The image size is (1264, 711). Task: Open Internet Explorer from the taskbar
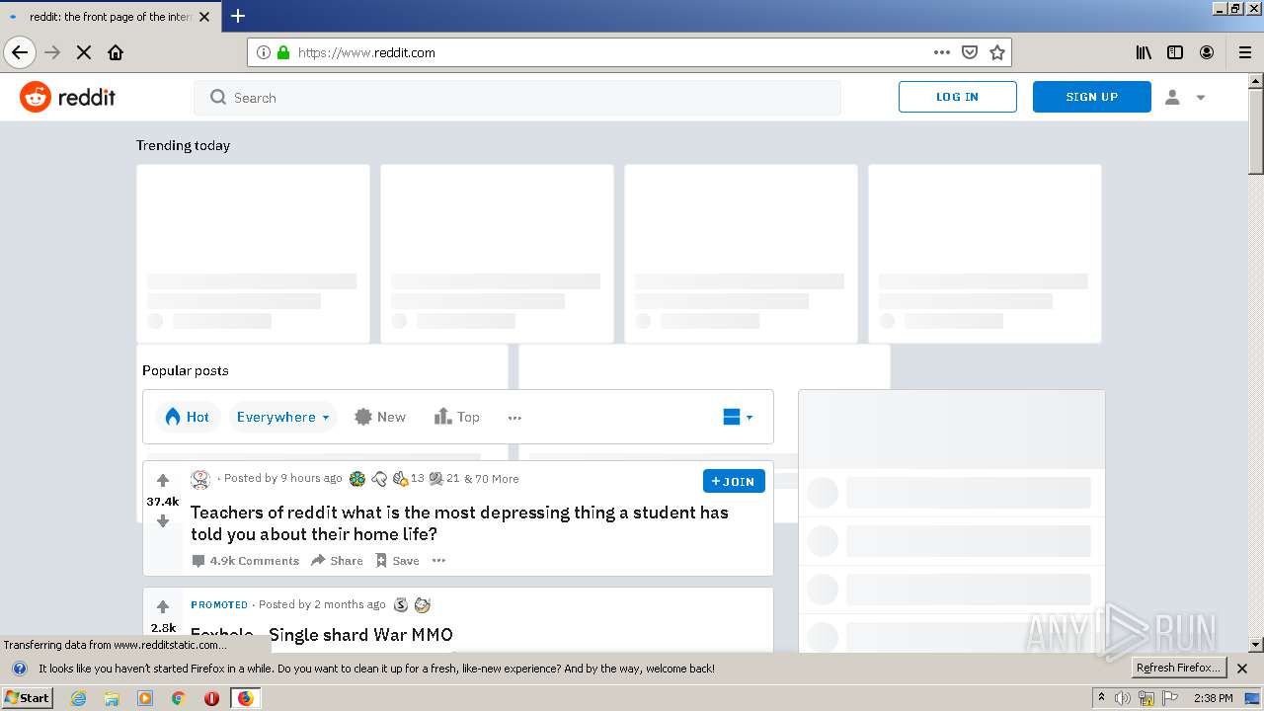pyautogui.click(x=79, y=698)
